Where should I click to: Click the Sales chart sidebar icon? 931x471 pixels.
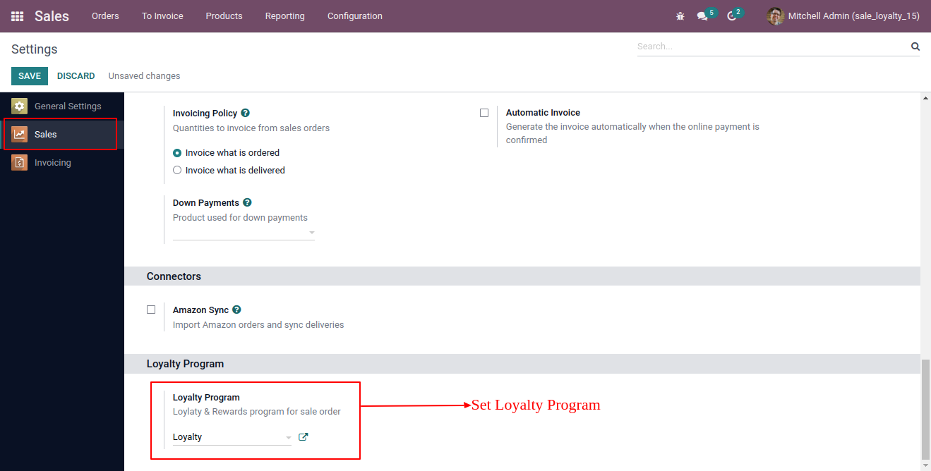click(19, 134)
